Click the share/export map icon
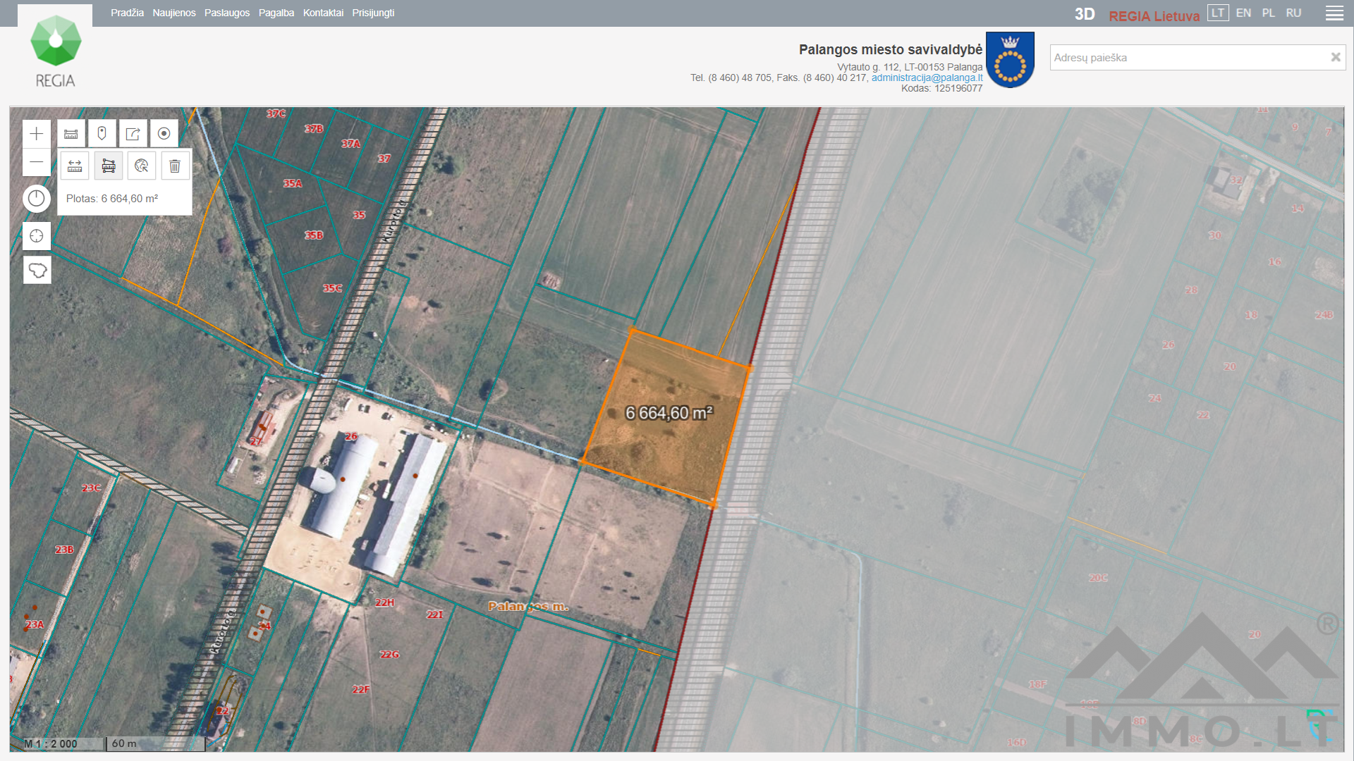The height and width of the screenshot is (761, 1354). point(133,134)
